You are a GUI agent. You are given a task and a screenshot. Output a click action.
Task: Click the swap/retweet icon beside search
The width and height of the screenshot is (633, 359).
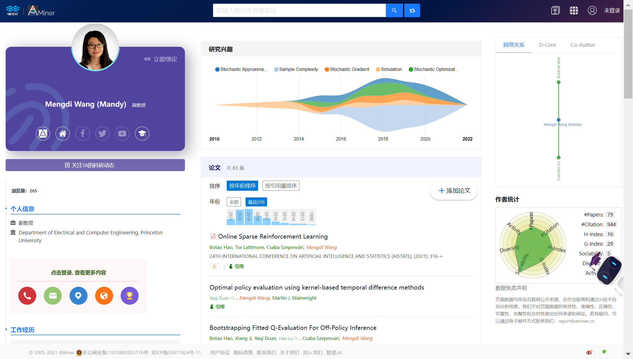(x=412, y=10)
